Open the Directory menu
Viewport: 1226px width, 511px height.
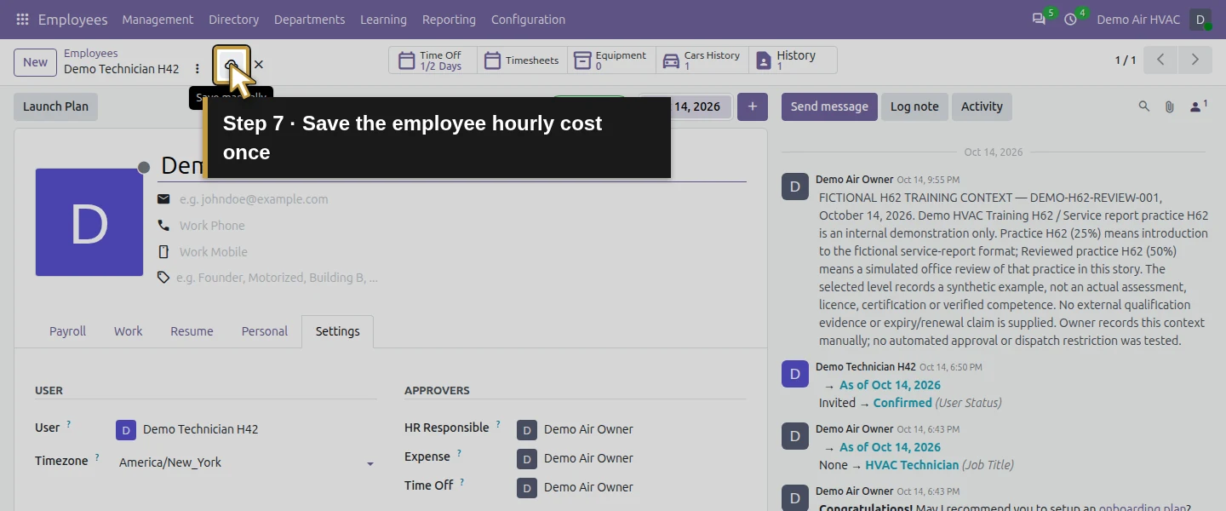(x=233, y=20)
